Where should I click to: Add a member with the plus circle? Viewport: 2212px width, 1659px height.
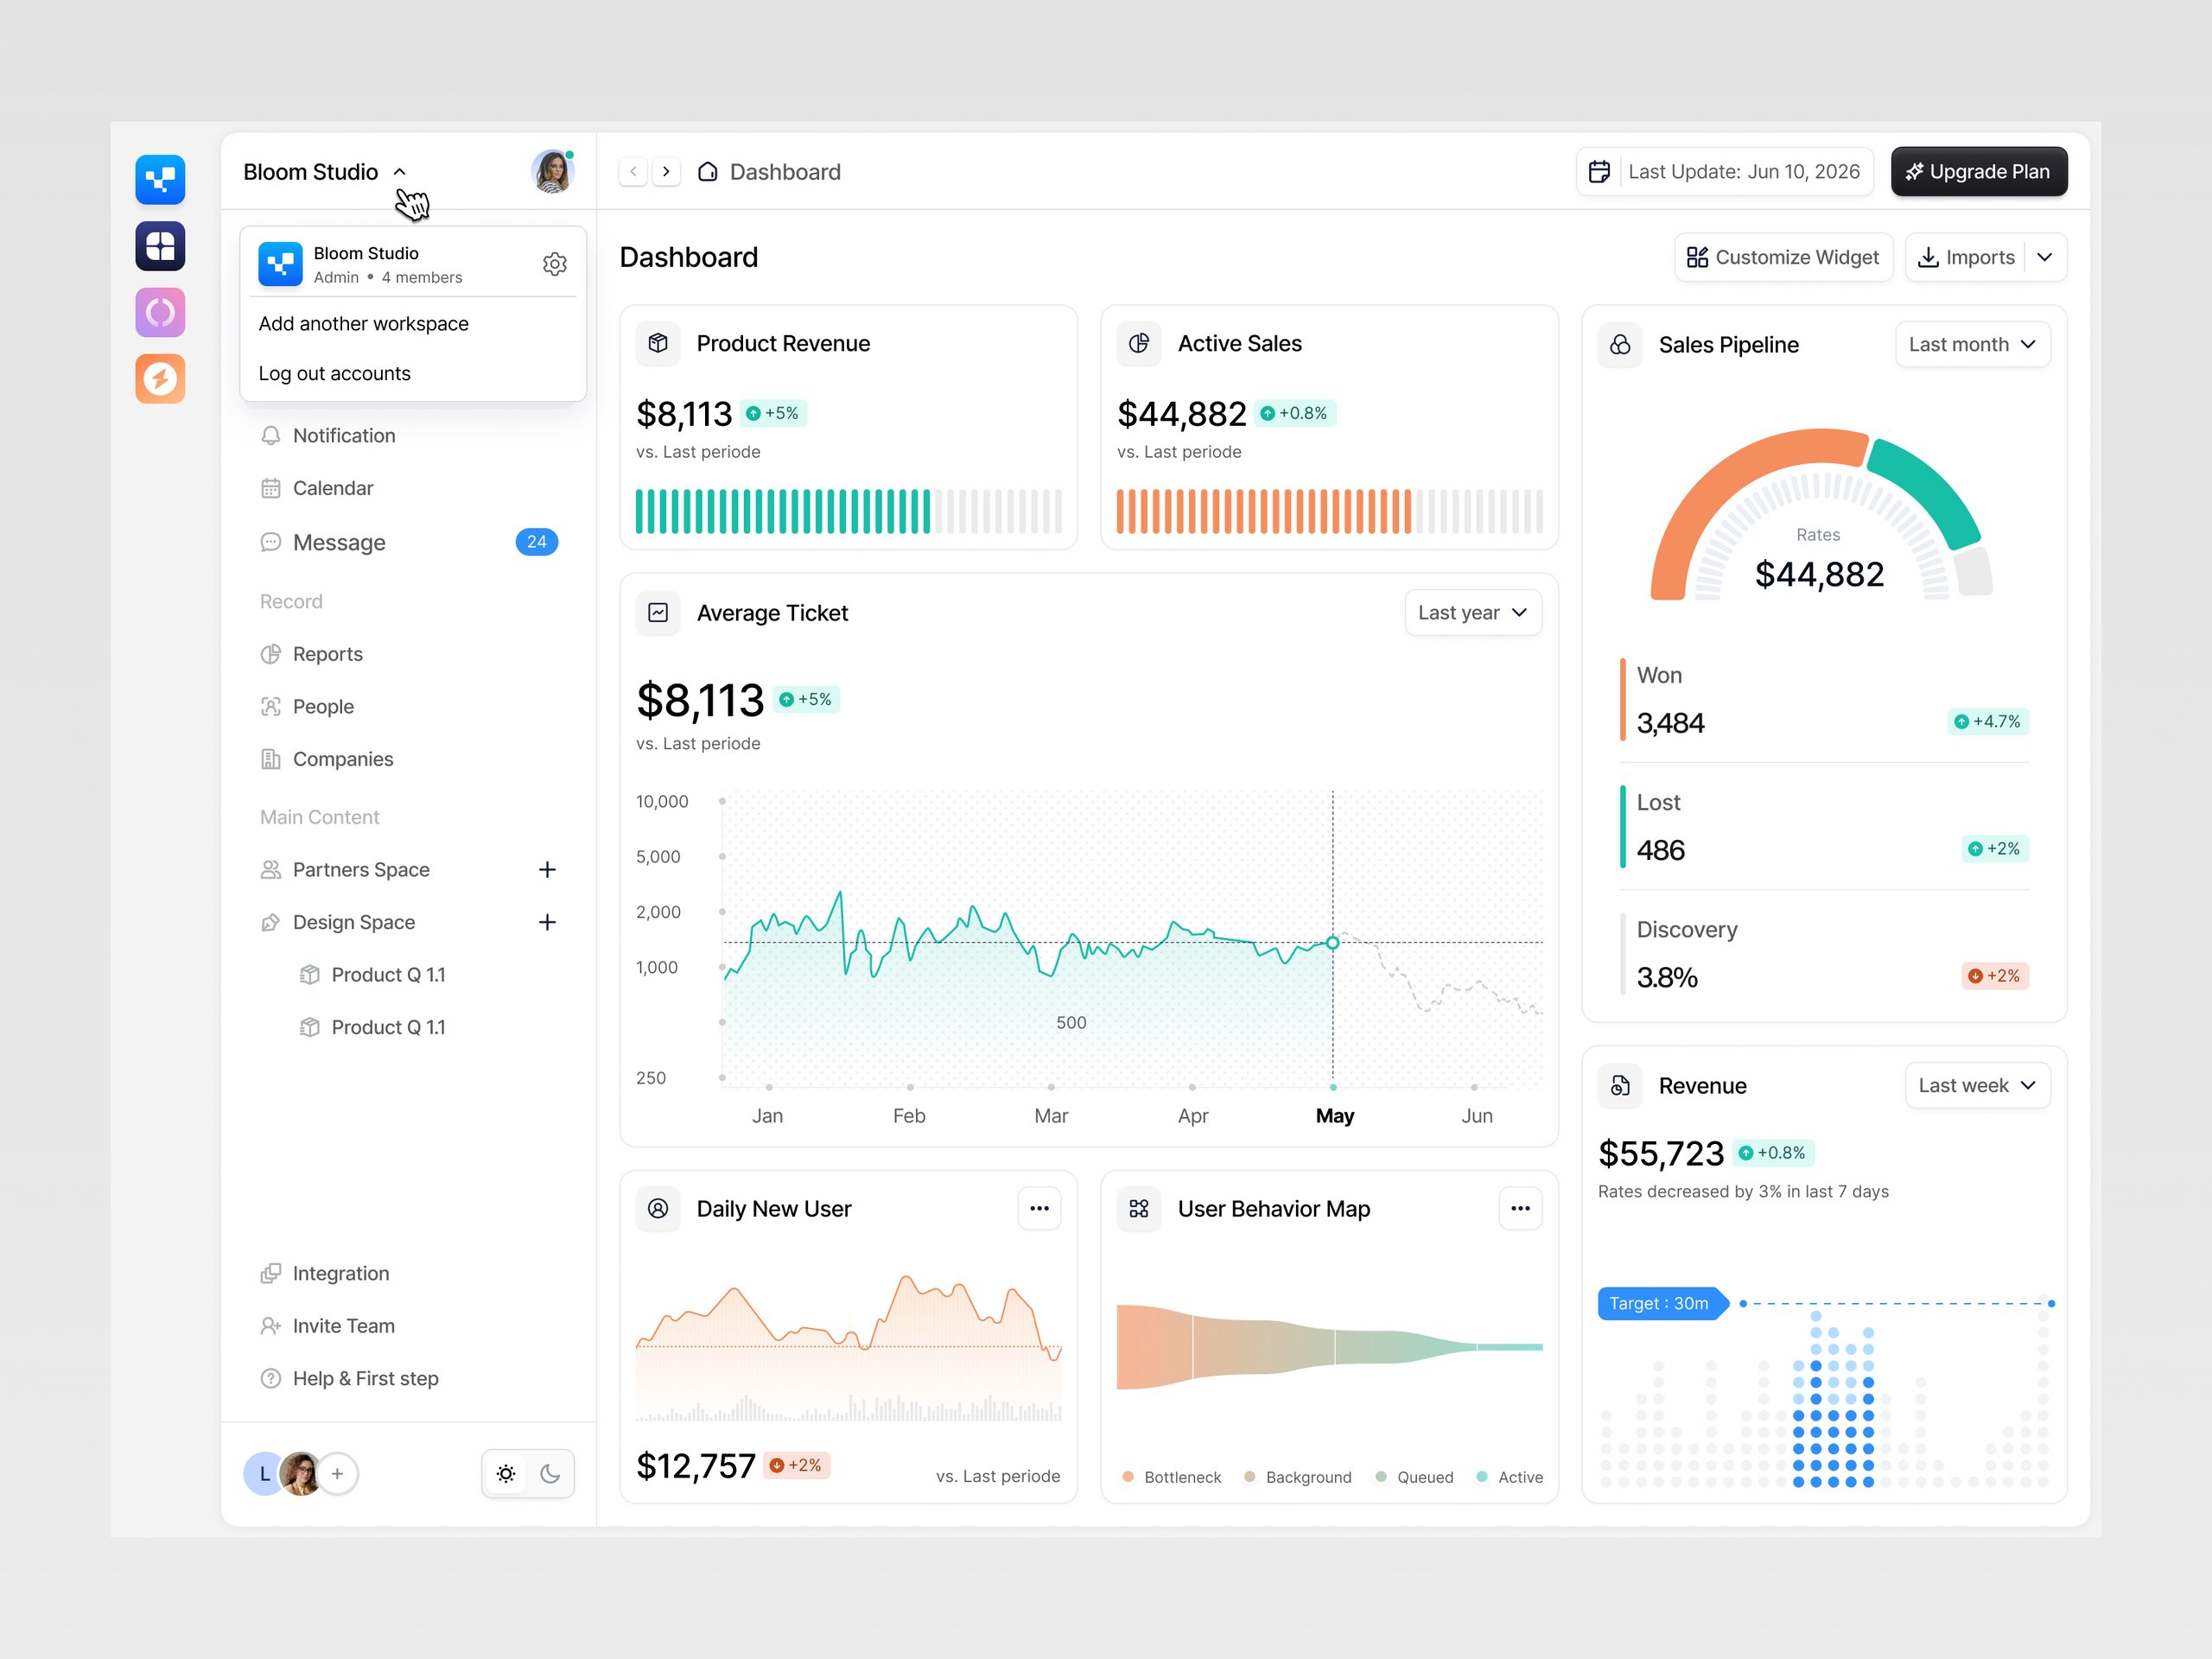click(x=338, y=1474)
